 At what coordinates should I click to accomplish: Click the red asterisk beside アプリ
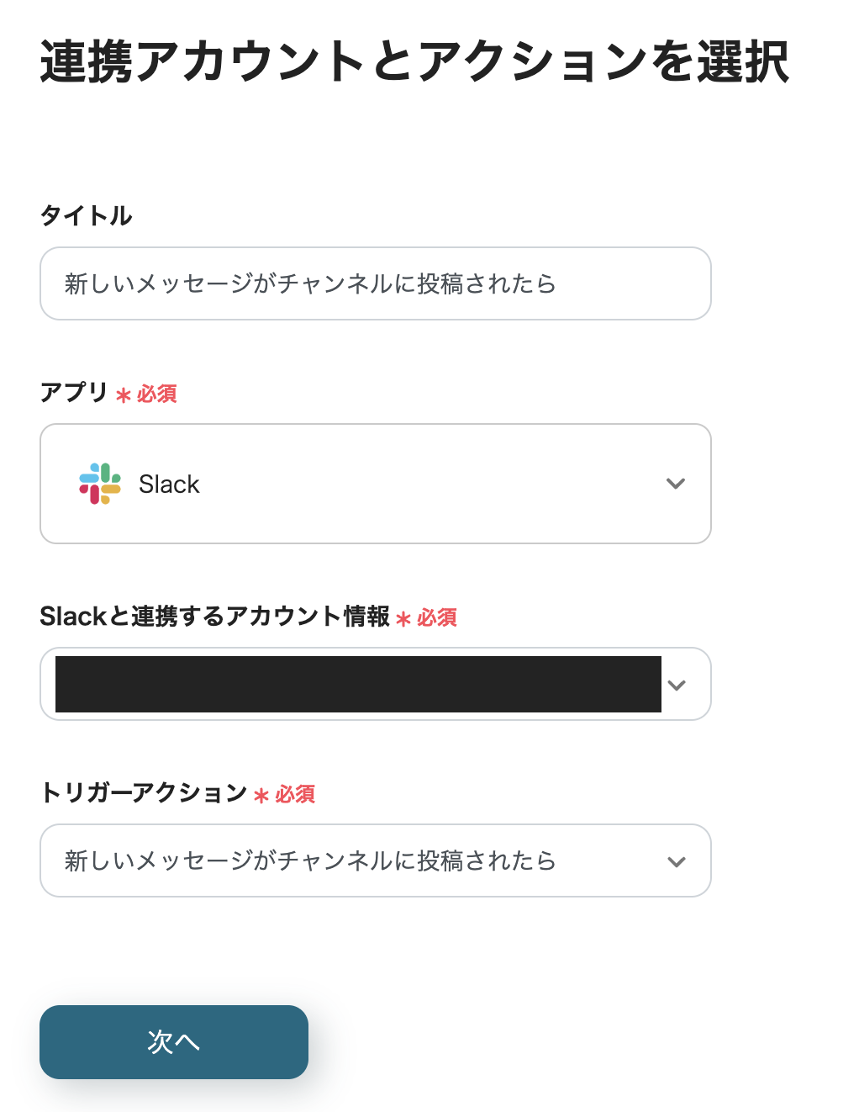point(124,395)
